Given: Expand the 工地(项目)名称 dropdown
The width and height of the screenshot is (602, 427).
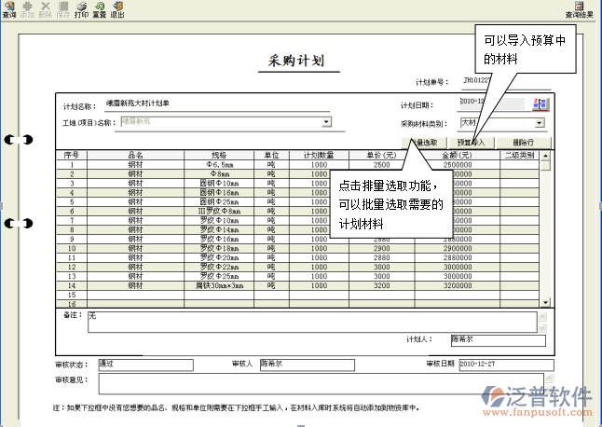Looking at the screenshot, I should pyautogui.click(x=326, y=122).
